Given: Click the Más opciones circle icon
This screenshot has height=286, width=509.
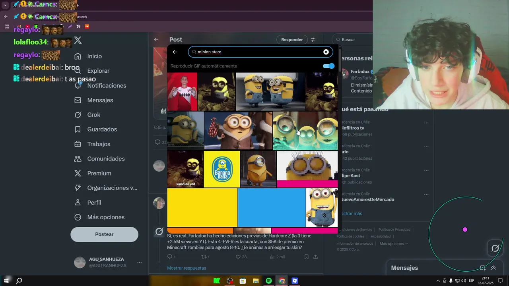Looking at the screenshot, I should [x=78, y=217].
